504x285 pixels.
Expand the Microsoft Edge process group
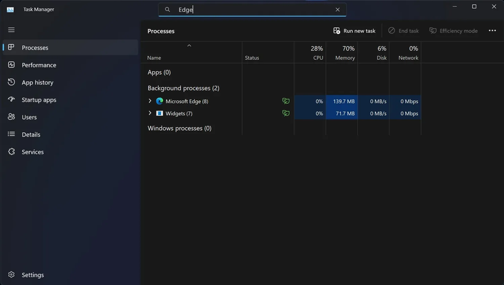tap(150, 101)
